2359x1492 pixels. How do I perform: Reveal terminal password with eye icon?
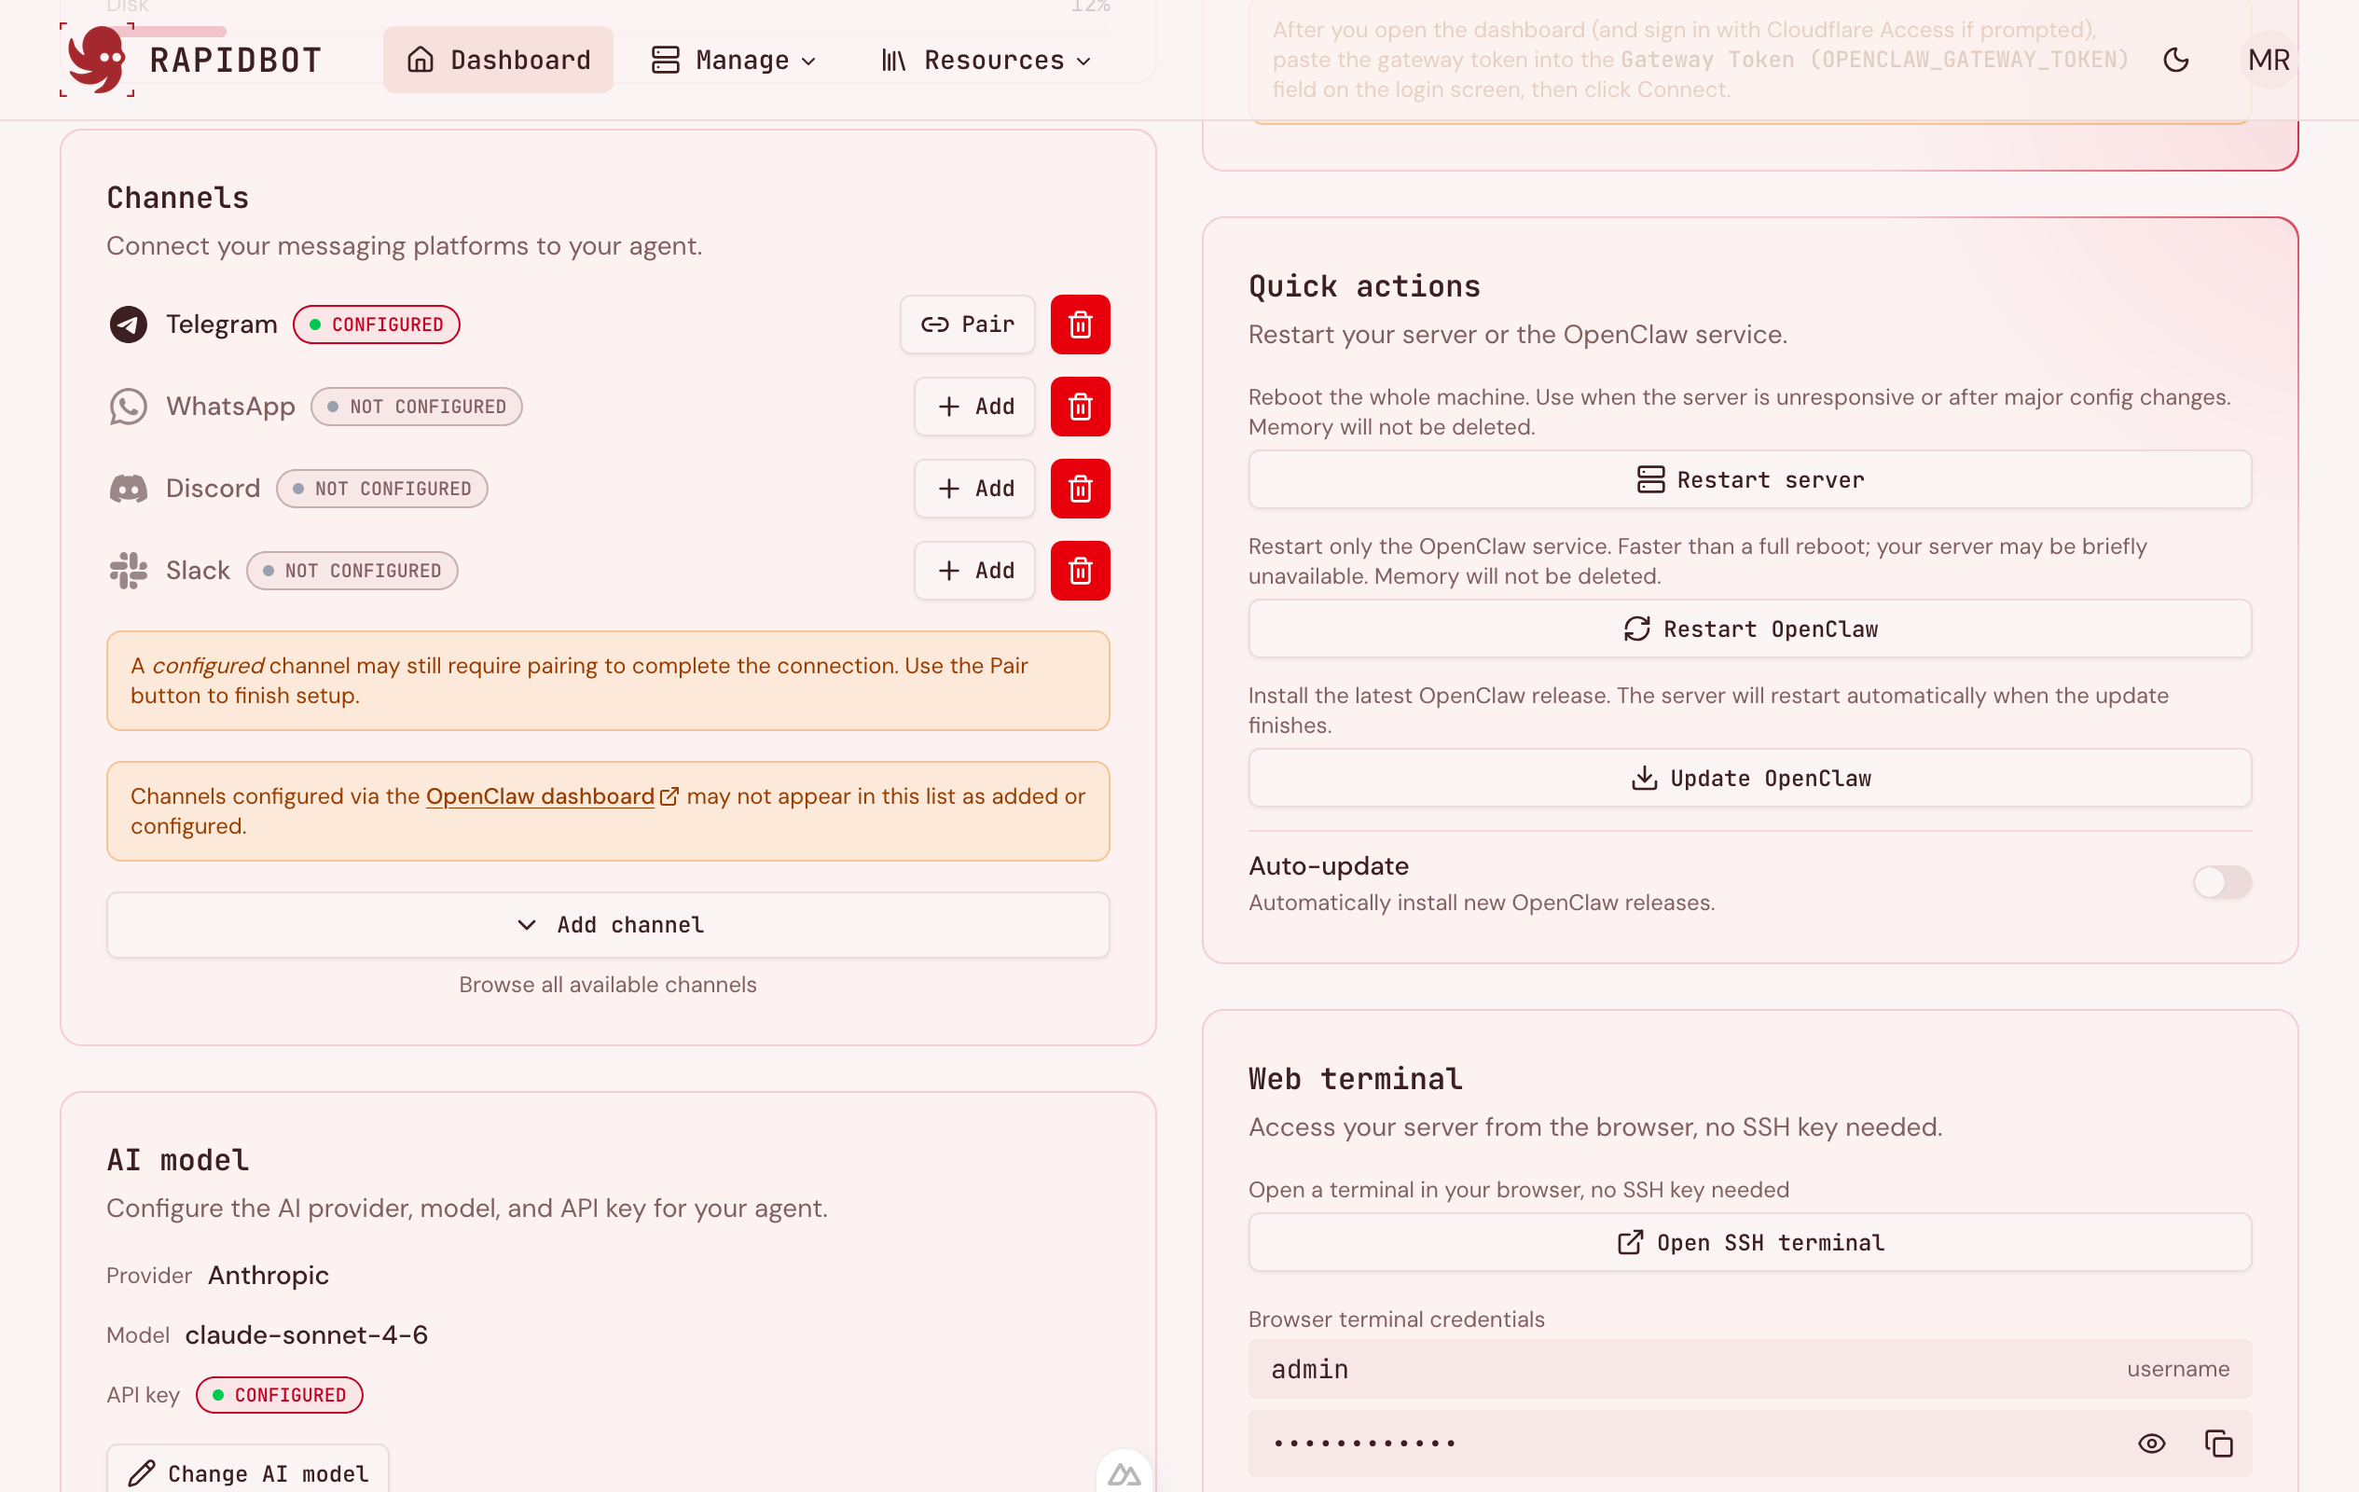(2150, 1443)
